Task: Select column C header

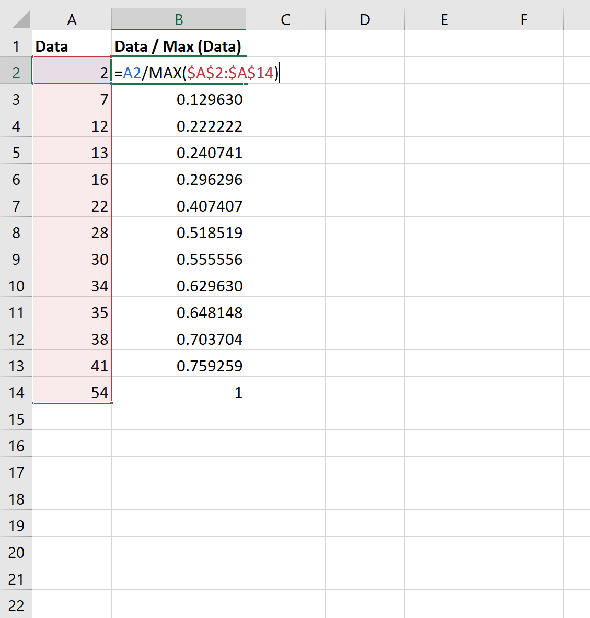Action: [285, 19]
